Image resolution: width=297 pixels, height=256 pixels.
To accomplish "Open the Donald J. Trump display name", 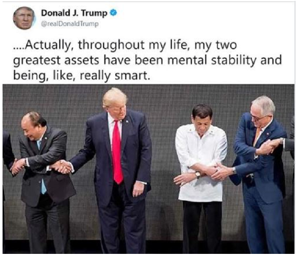I will pyautogui.click(x=75, y=14).
